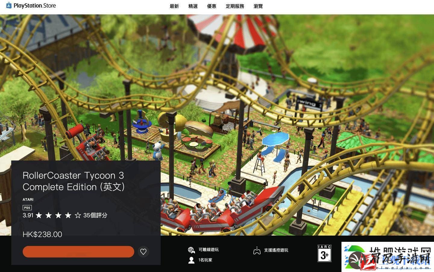Add game to wishlist with heart icon

(x=143, y=251)
